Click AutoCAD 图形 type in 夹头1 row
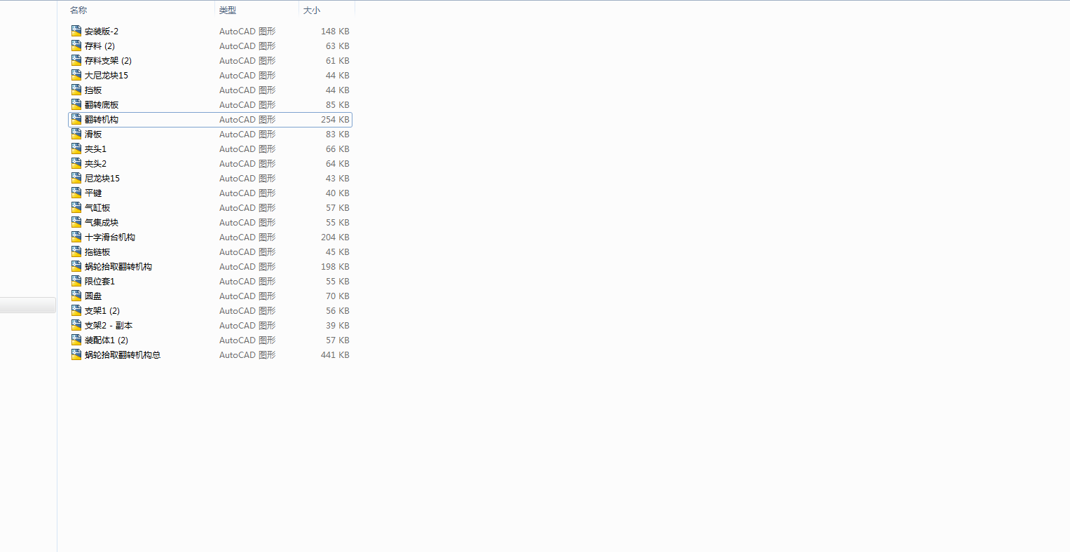The height and width of the screenshot is (552, 1070). [x=247, y=149]
